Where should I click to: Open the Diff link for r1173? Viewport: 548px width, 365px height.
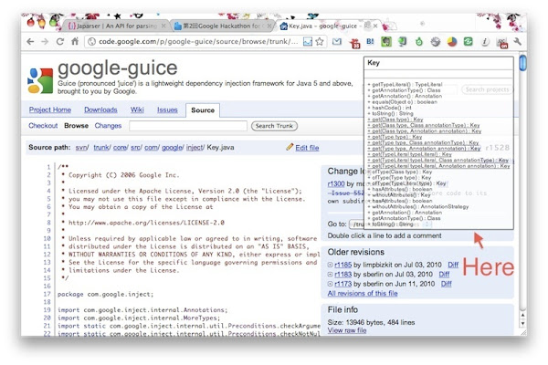(x=447, y=284)
